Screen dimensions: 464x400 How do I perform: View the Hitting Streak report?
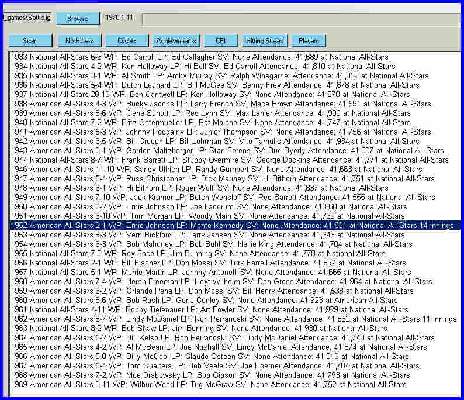point(265,41)
